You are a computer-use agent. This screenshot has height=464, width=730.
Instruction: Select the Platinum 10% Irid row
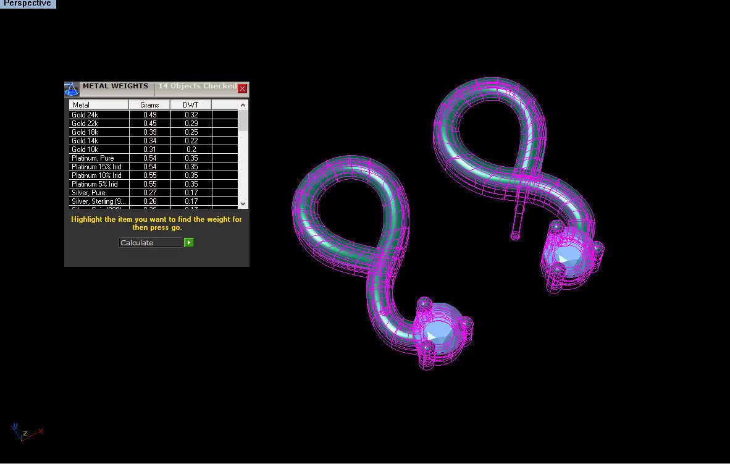[154, 175]
